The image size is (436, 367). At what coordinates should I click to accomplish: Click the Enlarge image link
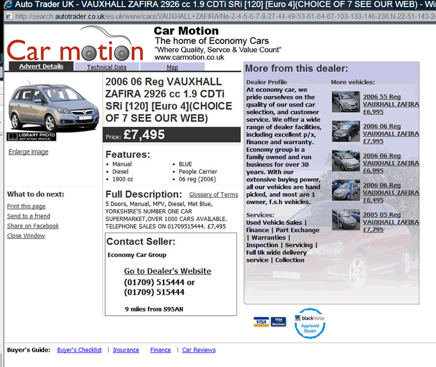coord(28,152)
